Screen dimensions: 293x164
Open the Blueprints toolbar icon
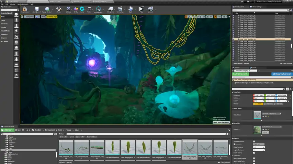click(x=111, y=9)
